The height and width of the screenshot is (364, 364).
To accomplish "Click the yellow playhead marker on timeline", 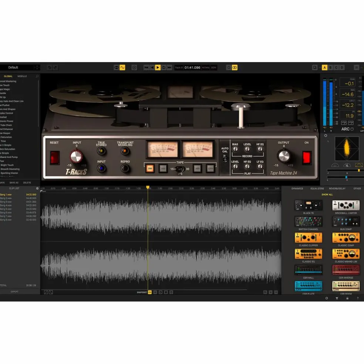I will 148,187.
